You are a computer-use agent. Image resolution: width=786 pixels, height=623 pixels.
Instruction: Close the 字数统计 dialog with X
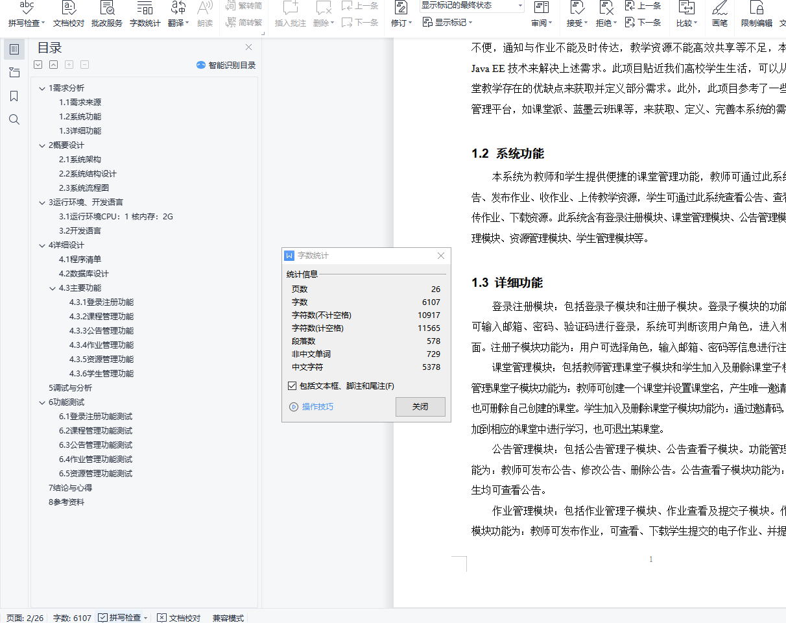[x=442, y=256]
